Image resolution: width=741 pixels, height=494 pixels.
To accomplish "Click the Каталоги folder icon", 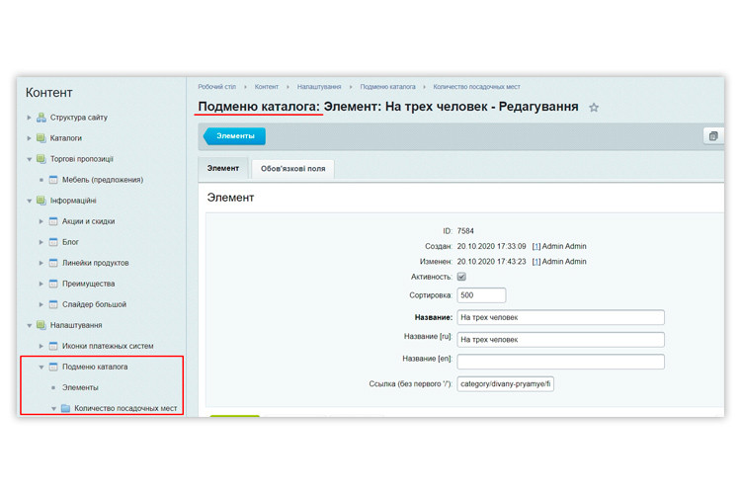I will [41, 138].
